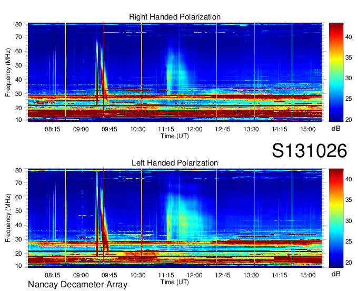Click the 10 MHz tick on Right Handed plot
The height and width of the screenshot is (291, 358).
[x=18, y=120]
